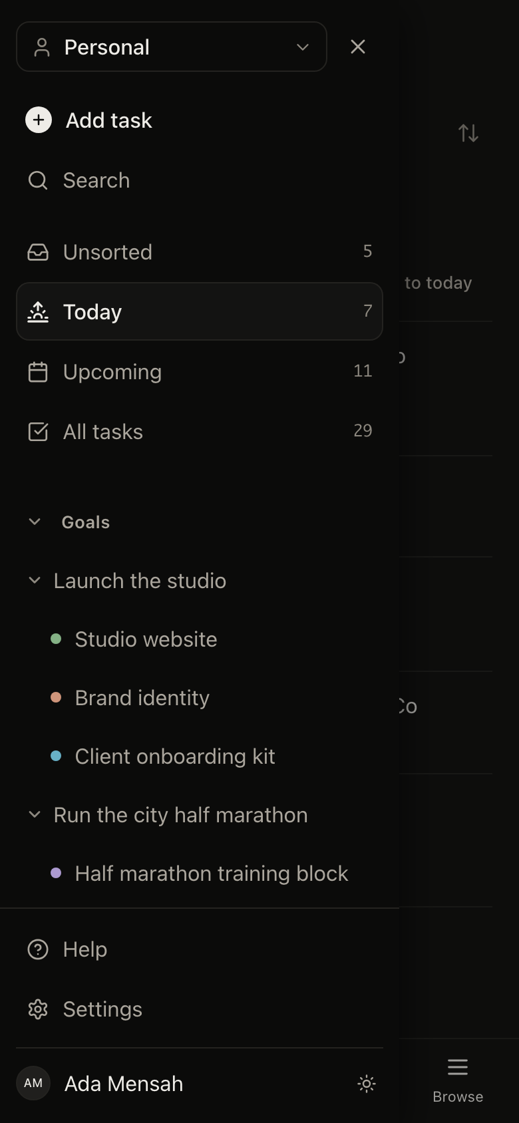Toggle the light/dark theme sun icon
This screenshot has height=1123, width=519.
[367, 1084]
